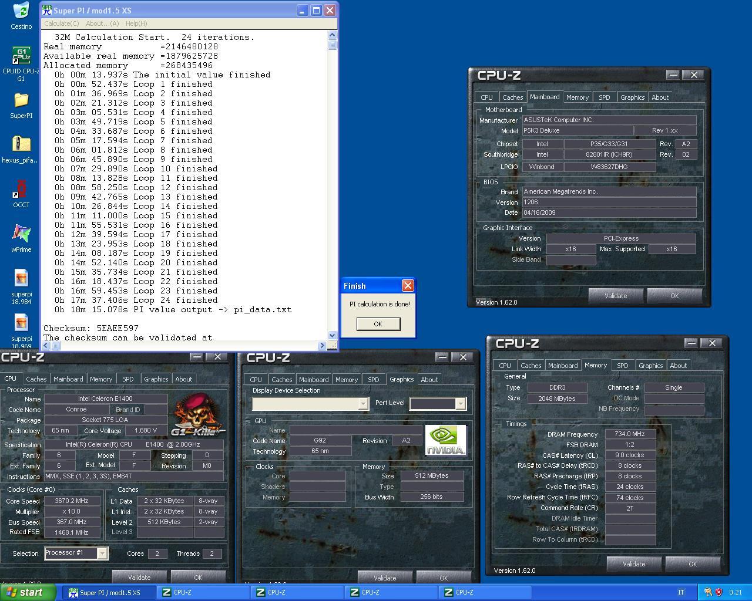This screenshot has height=601, width=752.
Task: Select Super PI / mod1.5 XS taskbar button
Action: 109,593
